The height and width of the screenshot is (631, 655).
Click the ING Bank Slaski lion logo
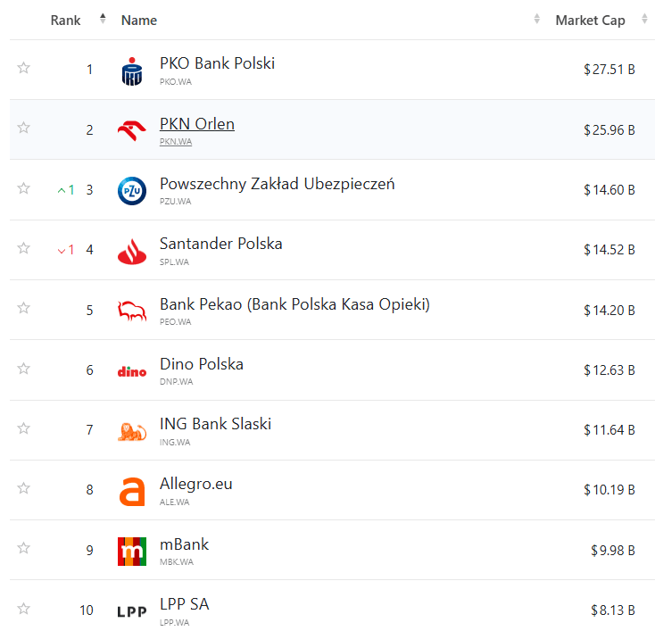coord(132,431)
